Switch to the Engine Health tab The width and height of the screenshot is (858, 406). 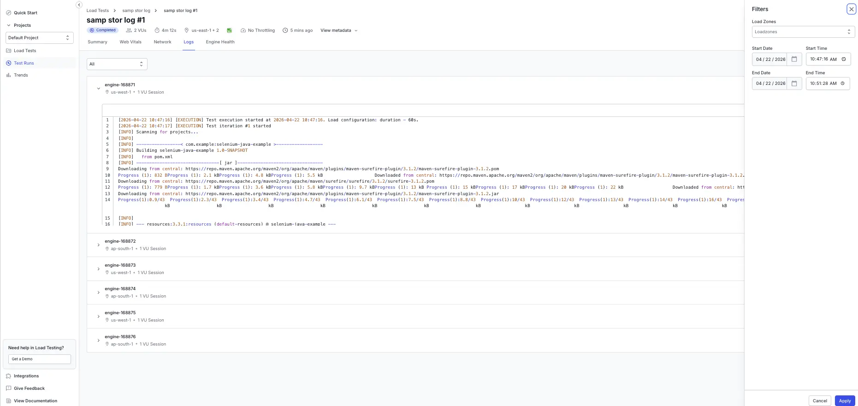220,42
